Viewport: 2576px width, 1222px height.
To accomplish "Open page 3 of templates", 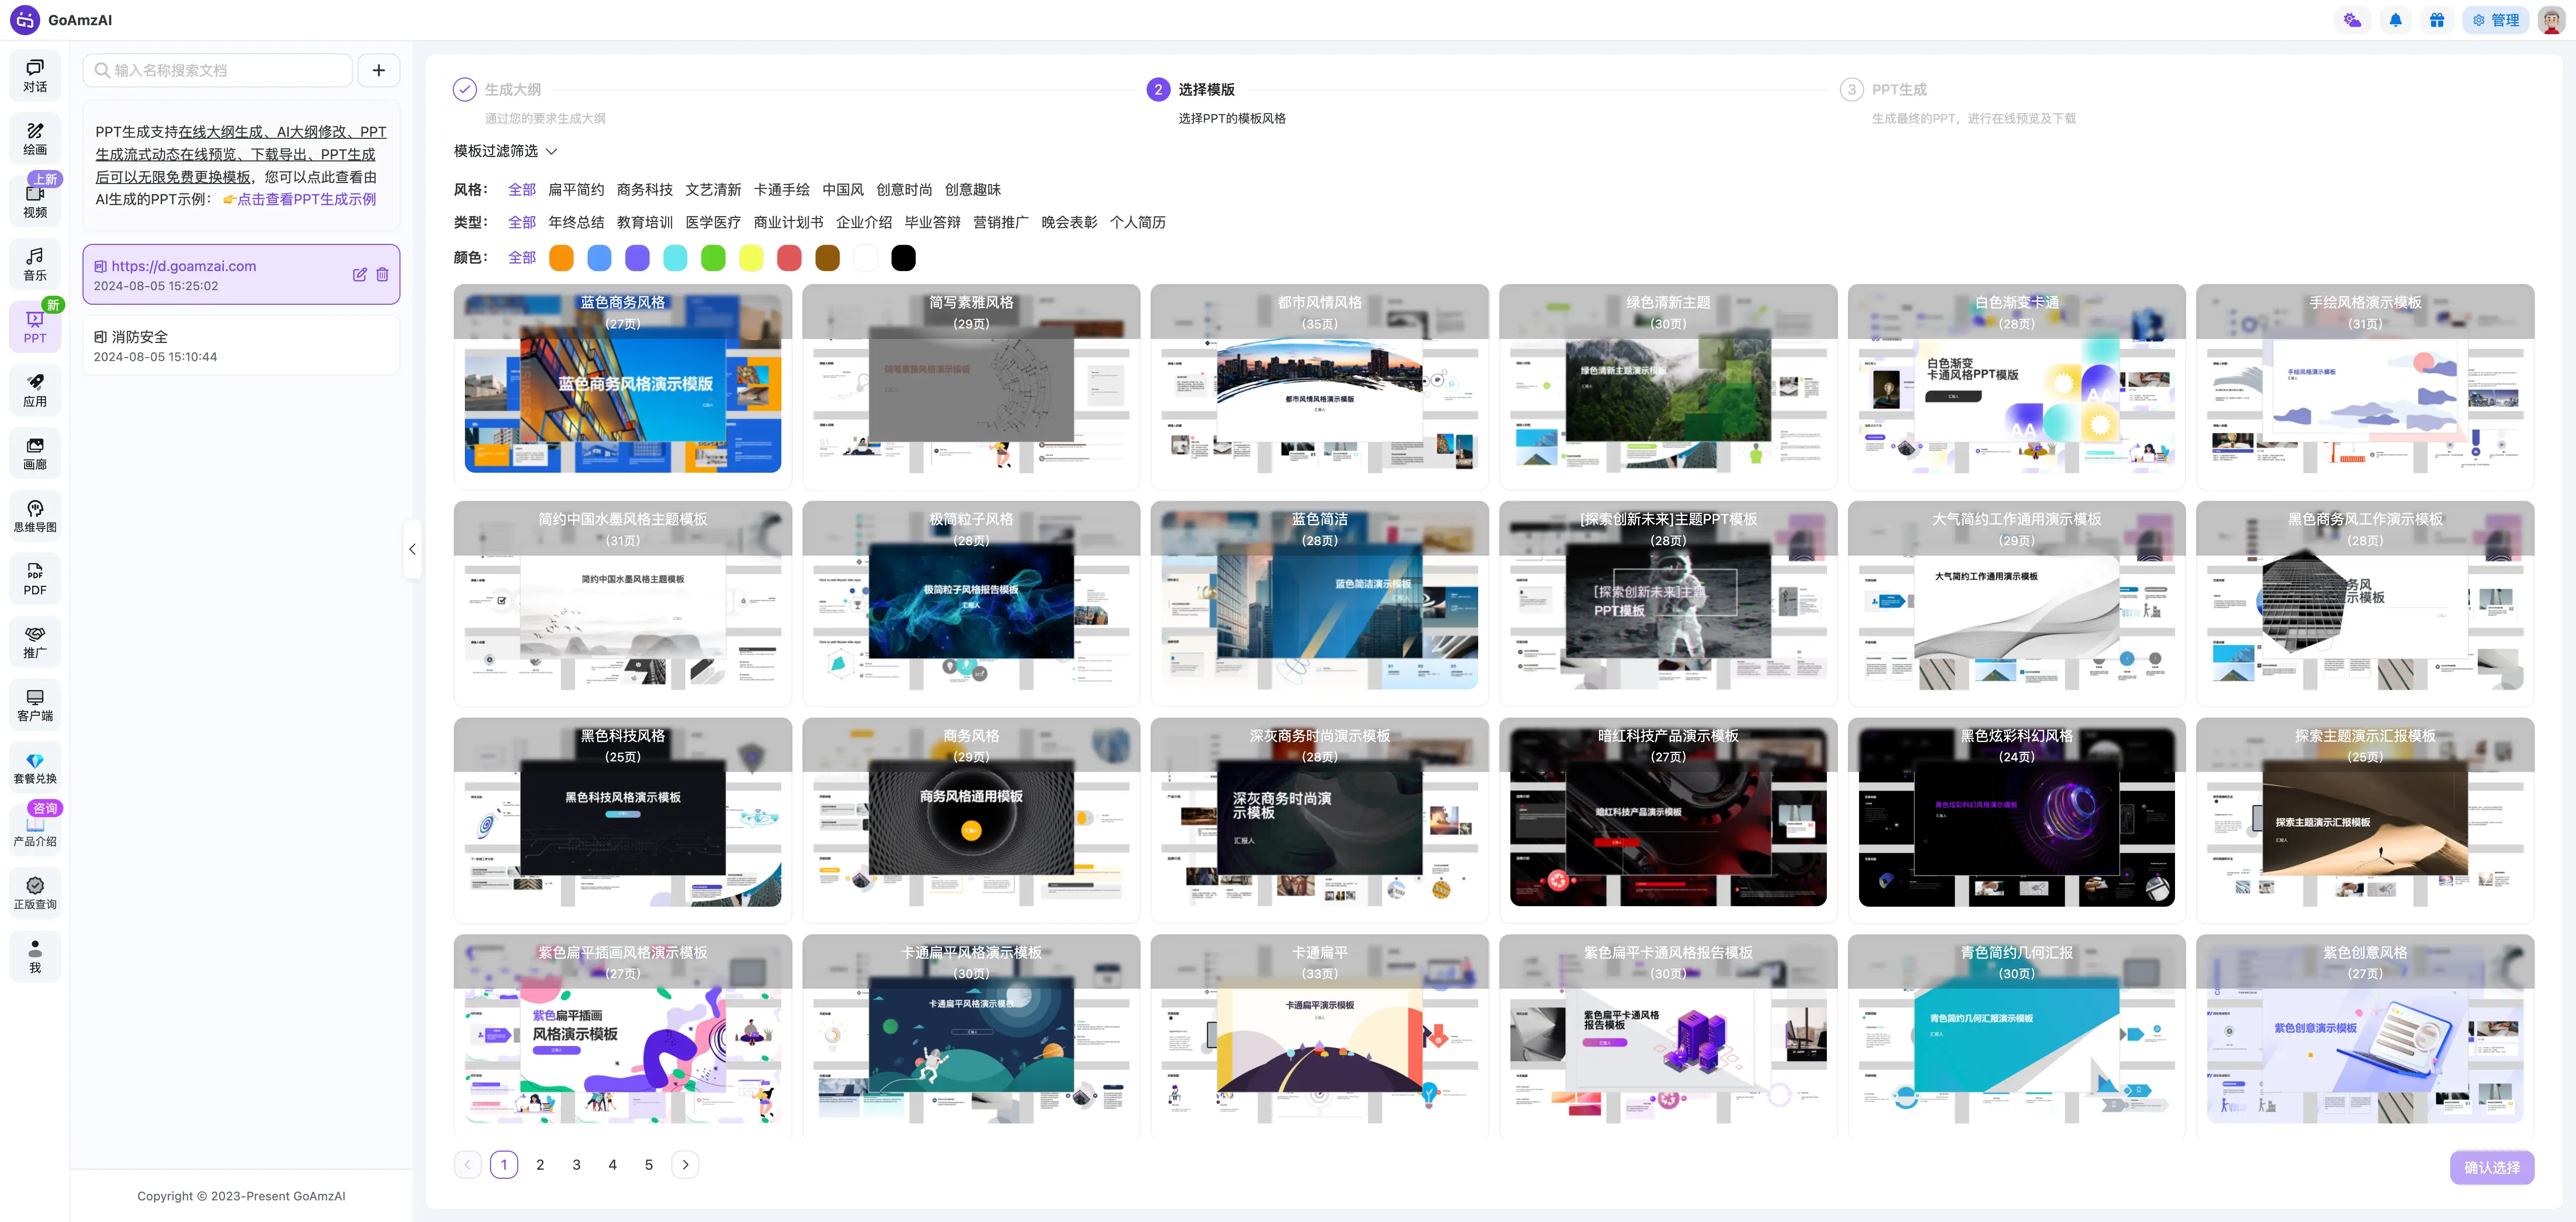I will pos(576,1164).
